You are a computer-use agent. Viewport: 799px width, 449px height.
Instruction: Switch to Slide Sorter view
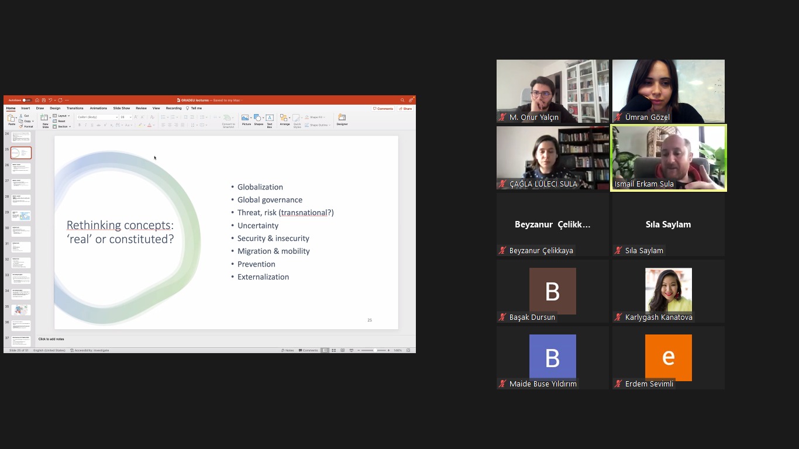[333, 350]
